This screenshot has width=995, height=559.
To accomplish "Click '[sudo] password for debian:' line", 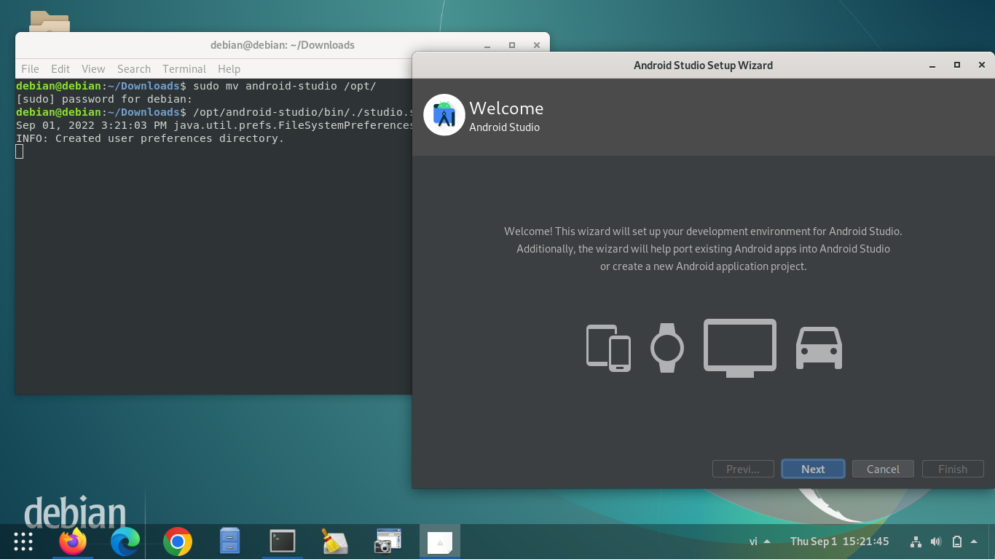I will coord(104,99).
